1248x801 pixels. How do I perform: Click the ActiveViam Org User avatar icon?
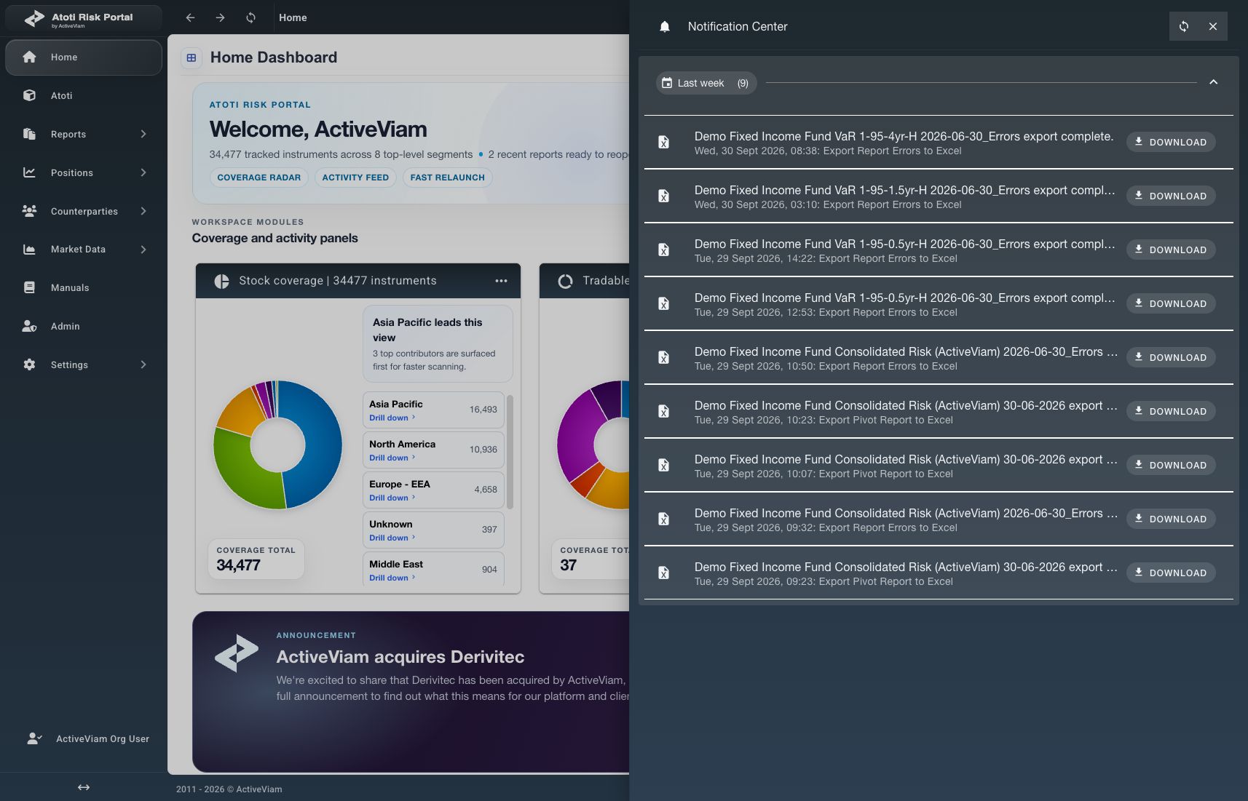coord(34,738)
